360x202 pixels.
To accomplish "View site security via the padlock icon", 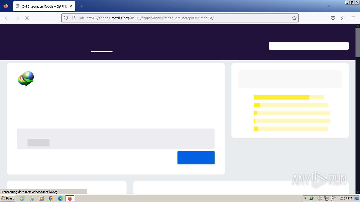I will [74, 18].
